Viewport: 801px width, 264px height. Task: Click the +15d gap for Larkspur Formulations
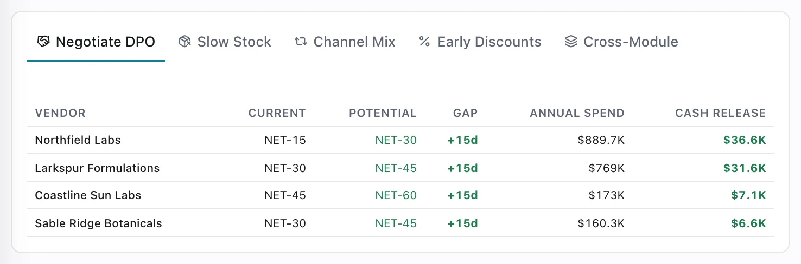462,168
